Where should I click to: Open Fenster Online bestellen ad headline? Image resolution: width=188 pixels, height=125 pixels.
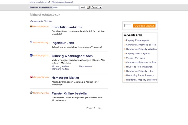click(70, 93)
